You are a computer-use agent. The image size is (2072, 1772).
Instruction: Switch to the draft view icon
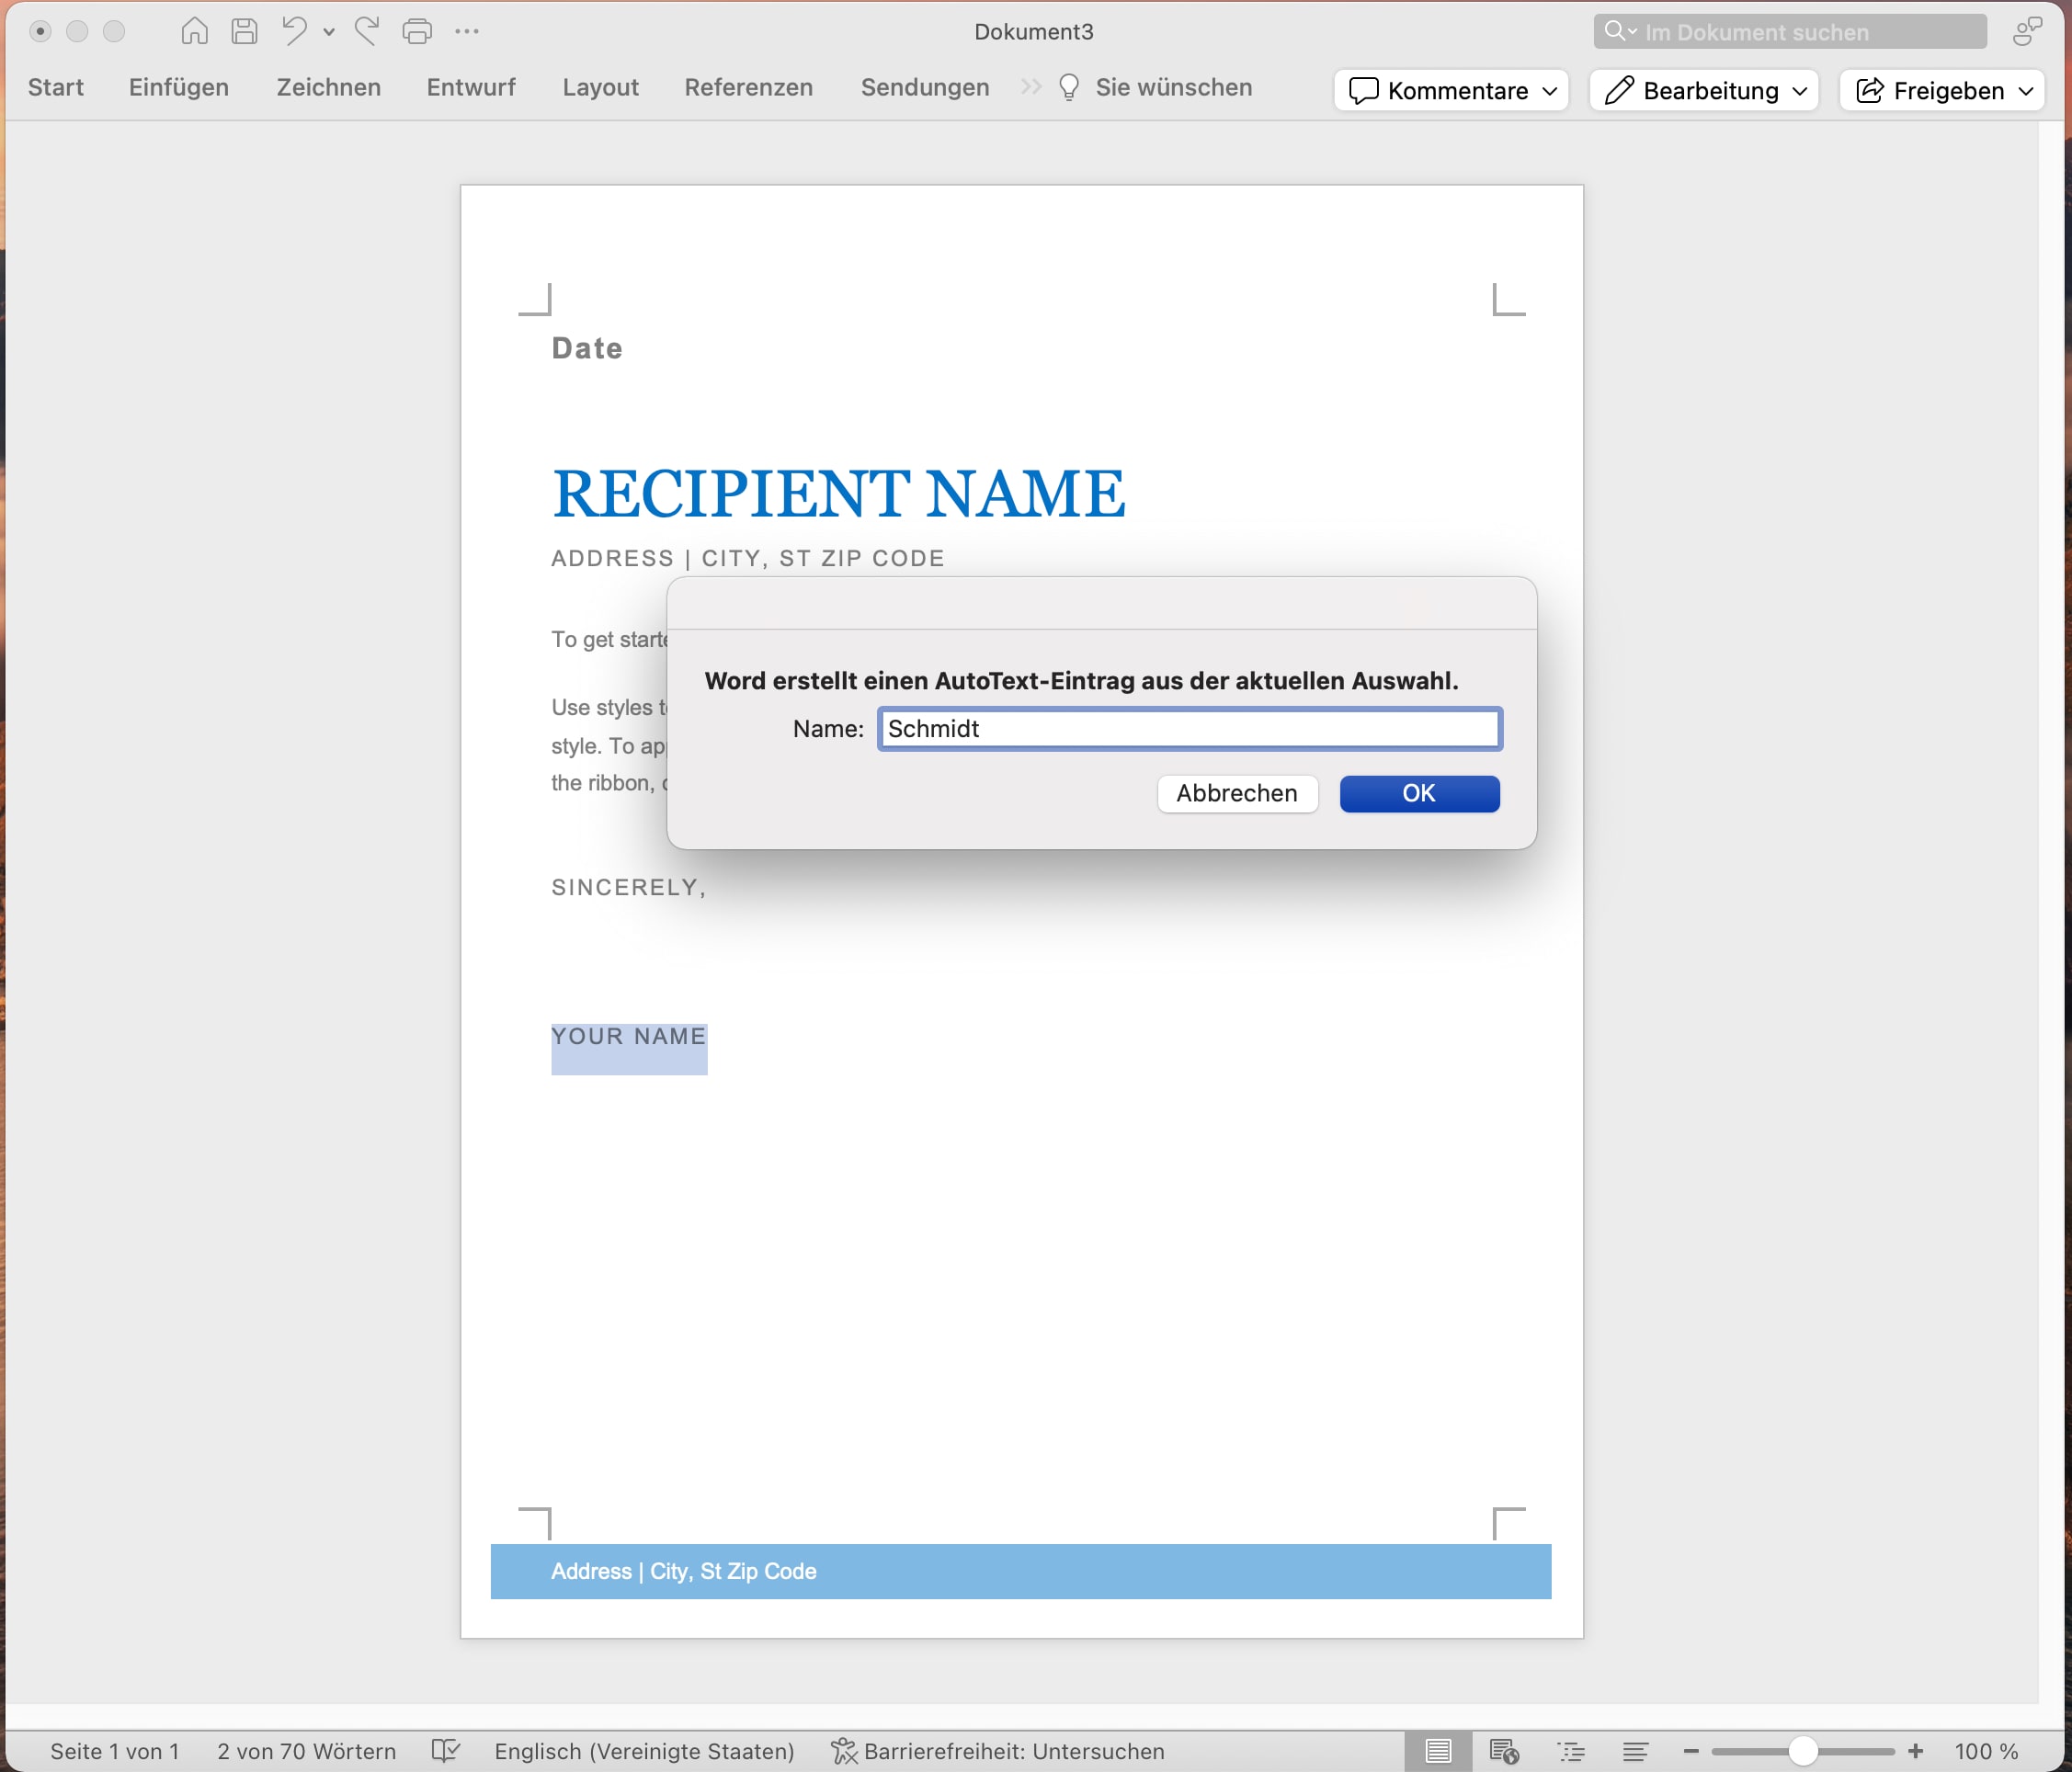1636,1751
